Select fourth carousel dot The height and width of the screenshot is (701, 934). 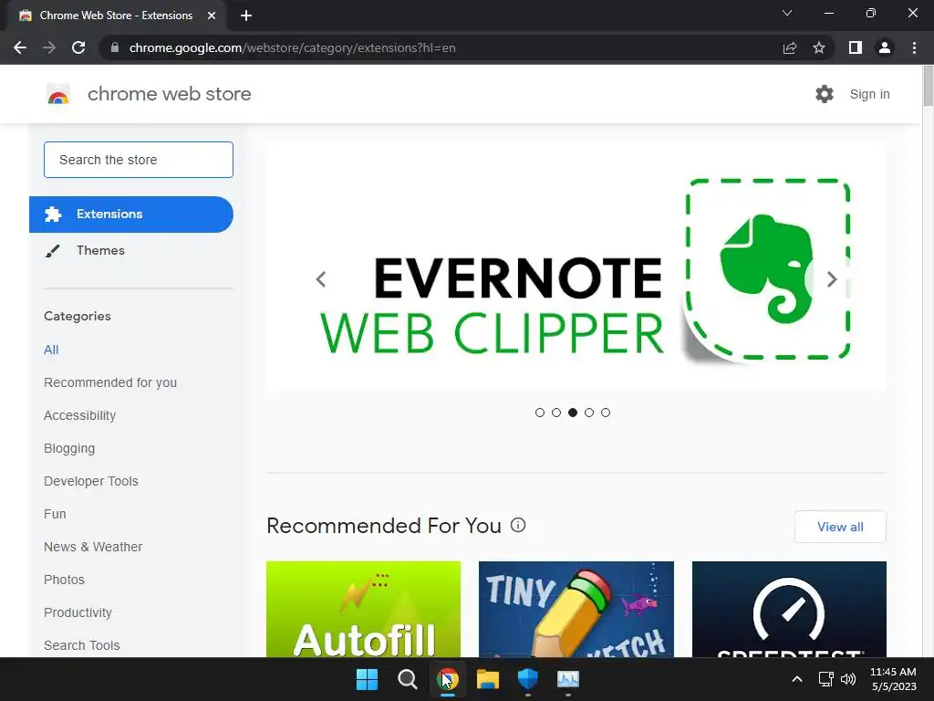click(x=589, y=413)
